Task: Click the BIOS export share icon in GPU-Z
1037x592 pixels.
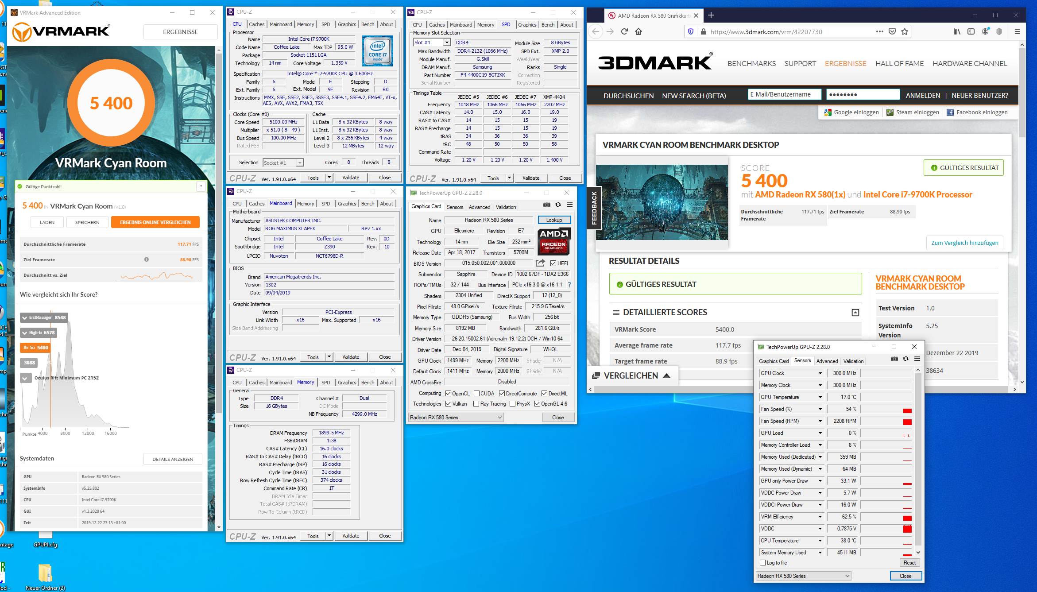Action: coord(540,263)
